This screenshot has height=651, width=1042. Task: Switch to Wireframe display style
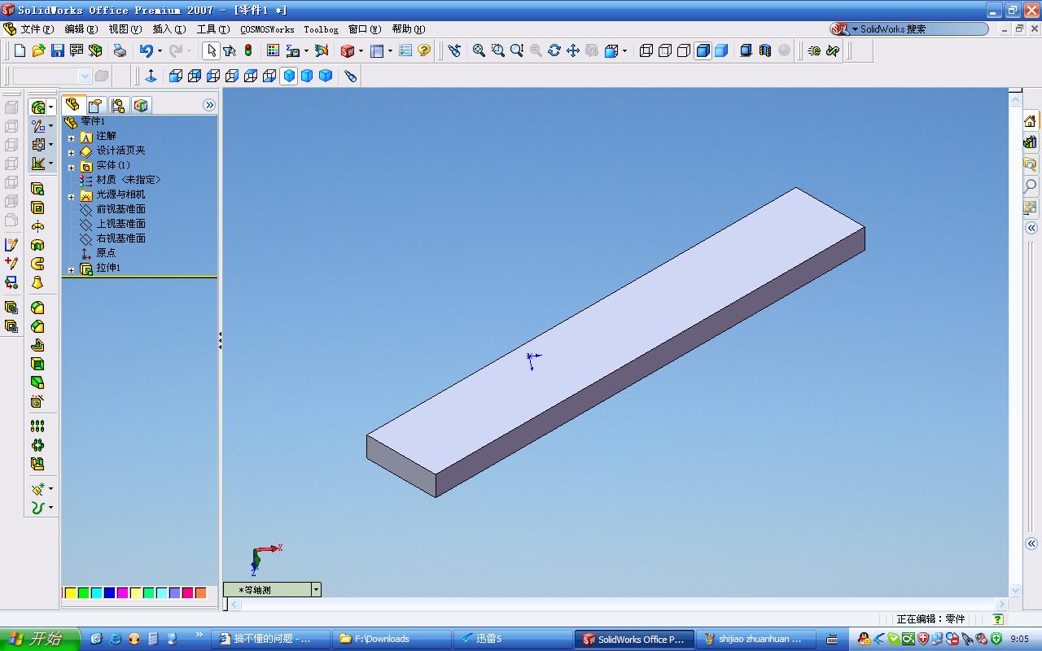(646, 50)
